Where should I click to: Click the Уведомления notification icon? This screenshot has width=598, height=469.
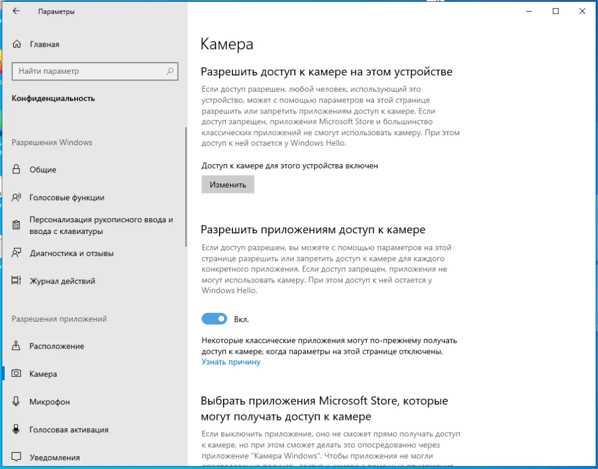pos(17,457)
